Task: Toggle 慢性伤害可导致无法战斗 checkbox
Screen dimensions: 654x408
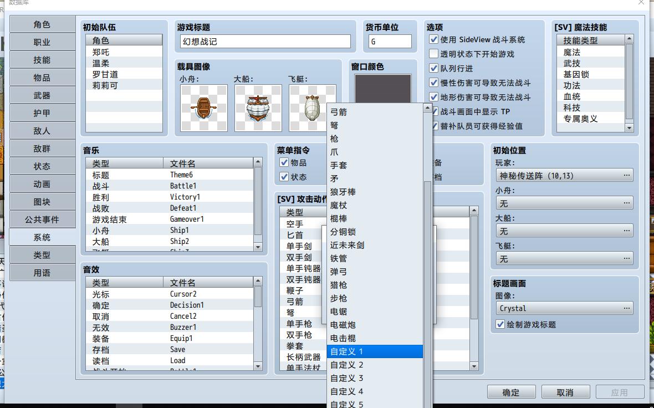Action: pos(434,83)
